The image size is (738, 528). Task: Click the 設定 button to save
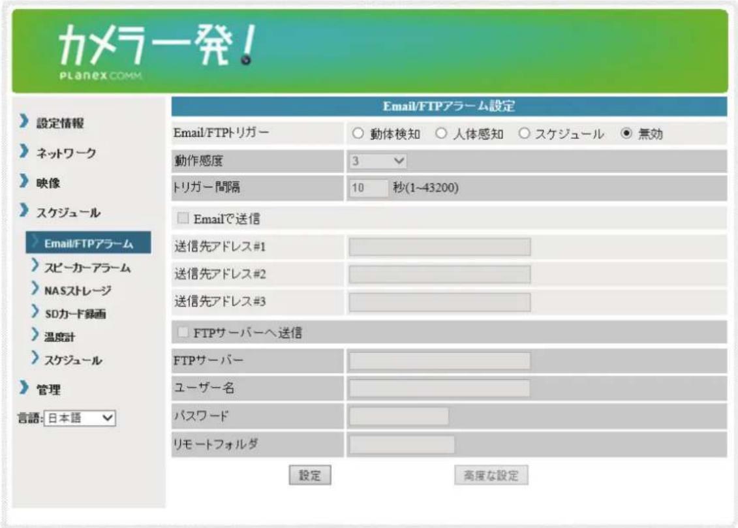coord(310,475)
